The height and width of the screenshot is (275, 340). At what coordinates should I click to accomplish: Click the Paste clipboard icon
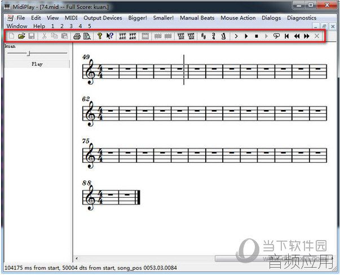(x=65, y=36)
